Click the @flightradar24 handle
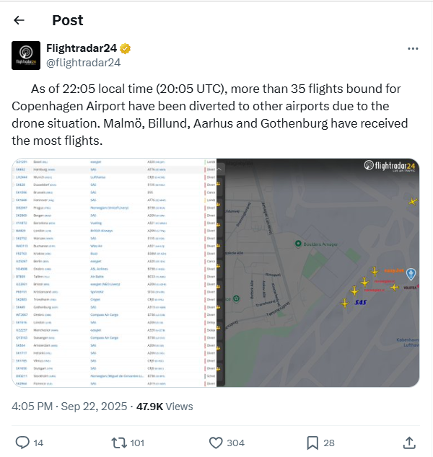 tap(83, 62)
